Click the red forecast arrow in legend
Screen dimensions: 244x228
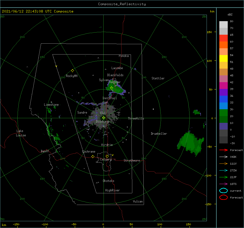pos(223,150)
